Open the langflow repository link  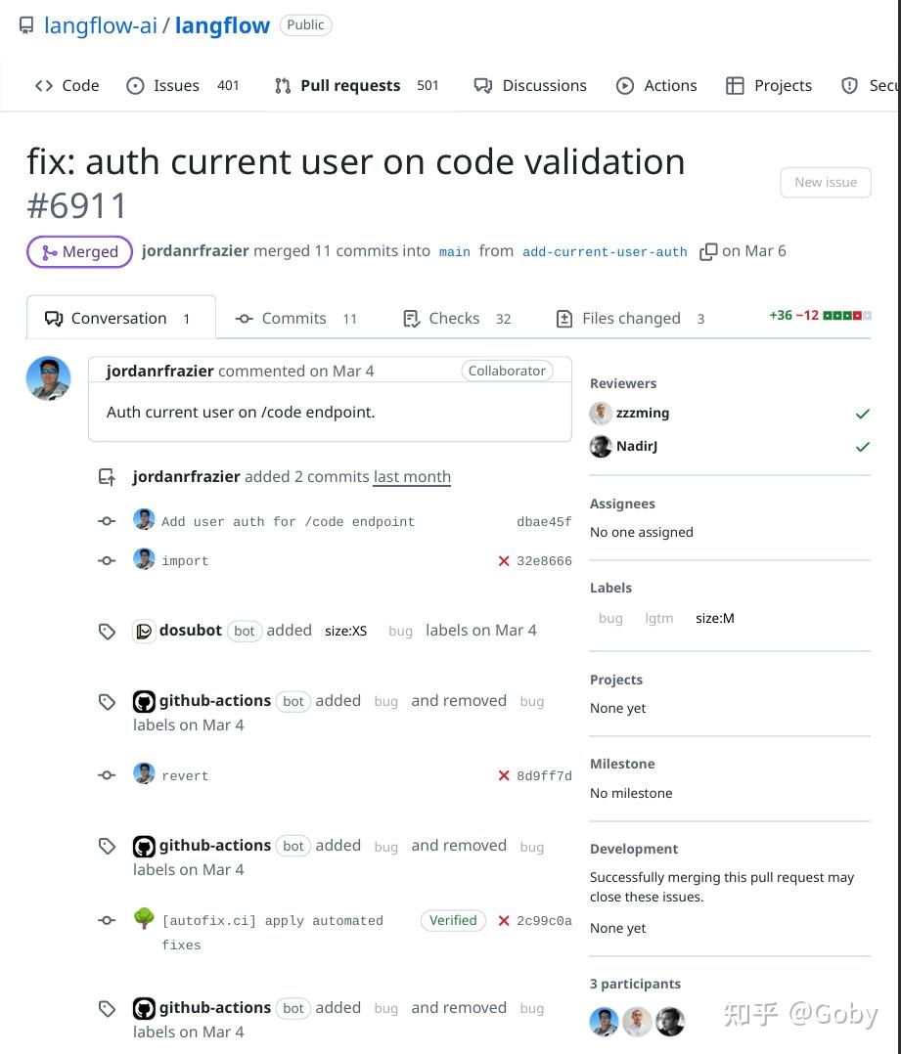coord(222,26)
